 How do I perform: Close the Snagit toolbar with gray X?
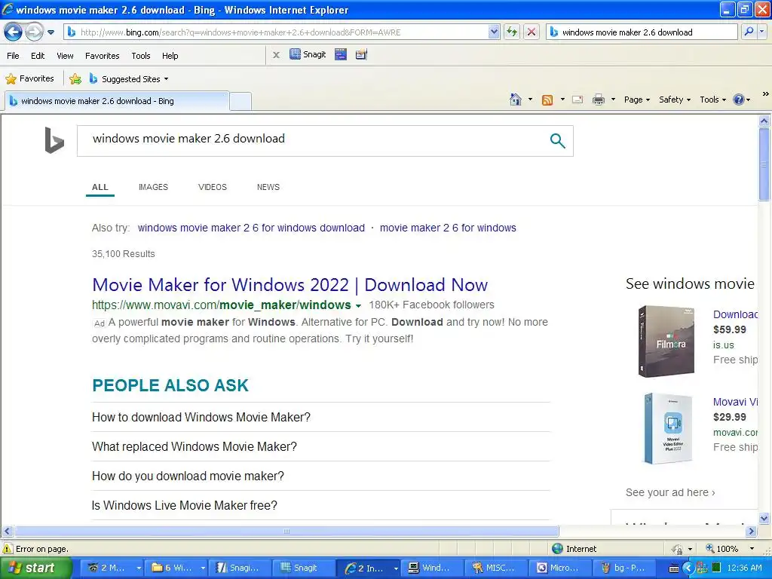point(276,55)
